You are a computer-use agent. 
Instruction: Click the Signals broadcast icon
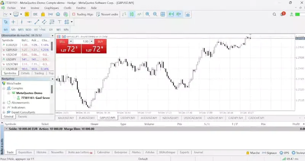pos(50,14)
